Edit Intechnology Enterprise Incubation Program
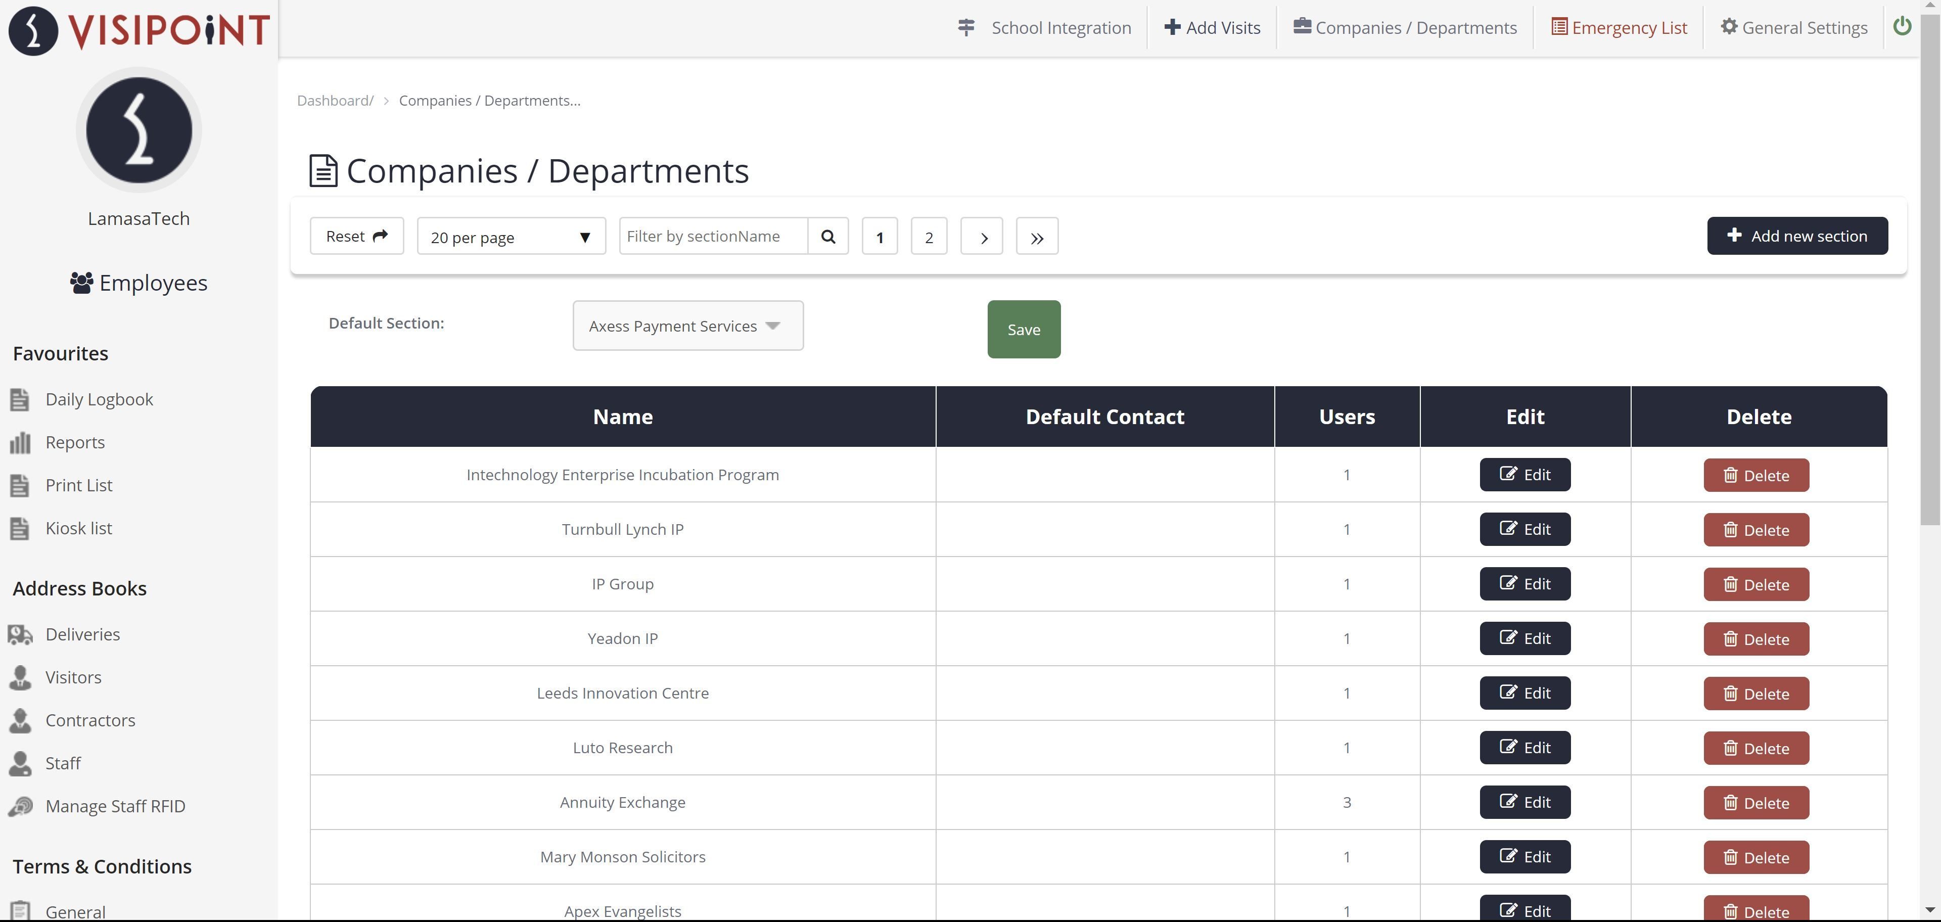This screenshot has height=922, width=1941. point(1524,475)
